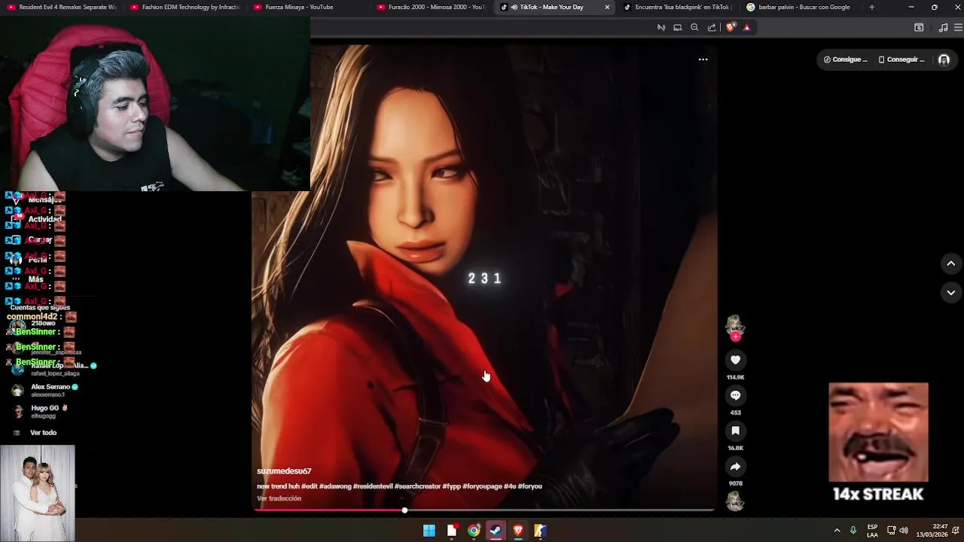The image size is (964, 542).
Task: Open the comments showing 453
Action: [x=735, y=395]
